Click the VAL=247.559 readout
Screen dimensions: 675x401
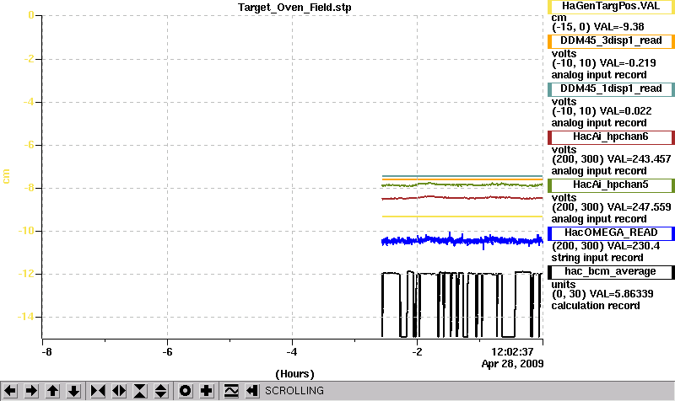(639, 207)
